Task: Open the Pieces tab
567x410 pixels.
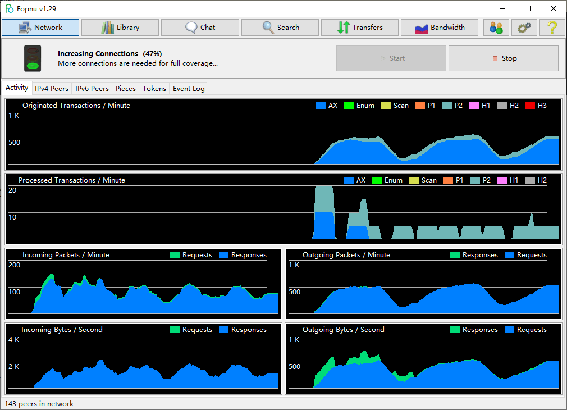Action: pyautogui.click(x=126, y=89)
